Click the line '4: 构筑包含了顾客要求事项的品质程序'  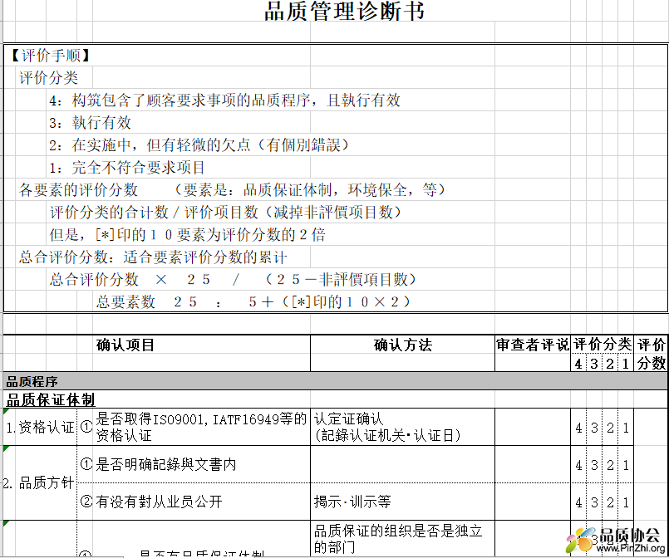[224, 100]
